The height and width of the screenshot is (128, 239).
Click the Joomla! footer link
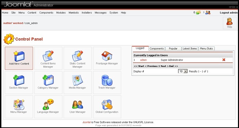click(x=87, y=122)
